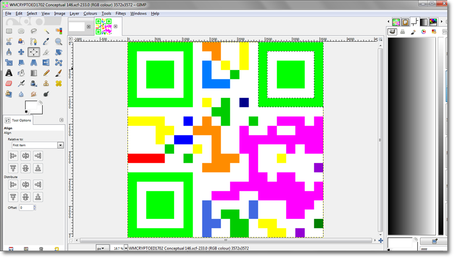This screenshot has height=258, width=454.
Task: Activate the Flip tool
Action: [x=46, y=63]
